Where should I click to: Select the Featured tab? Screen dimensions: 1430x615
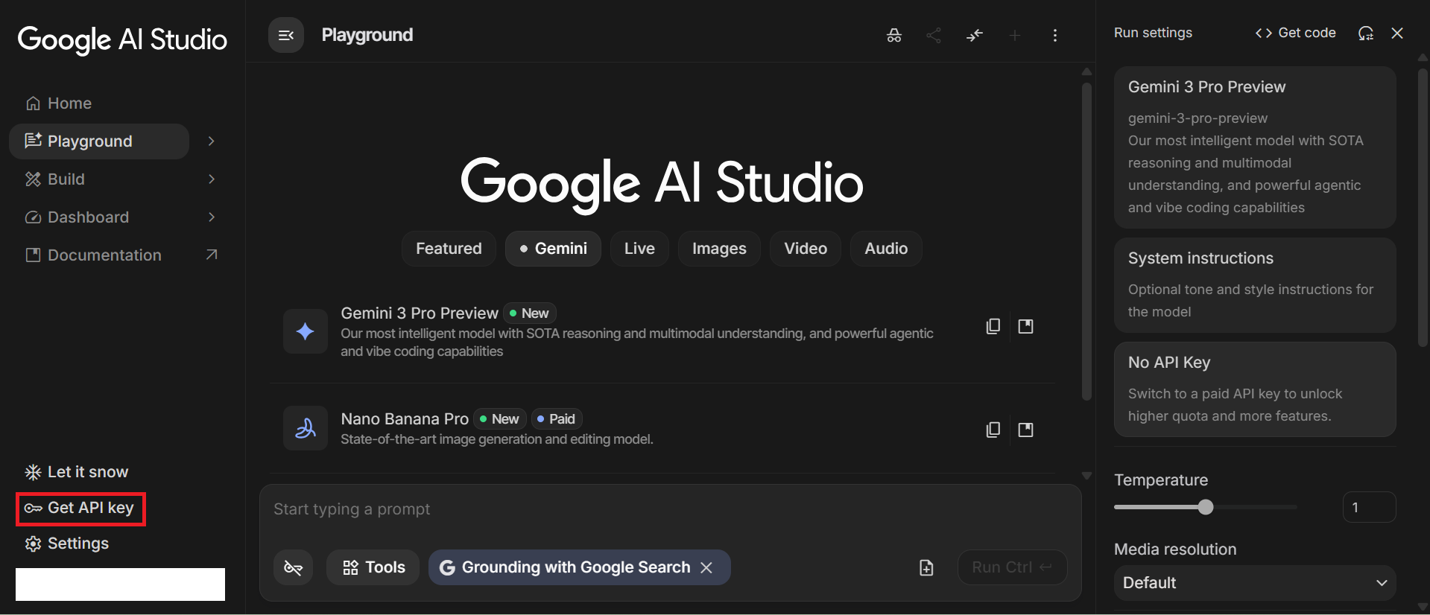[x=449, y=249]
